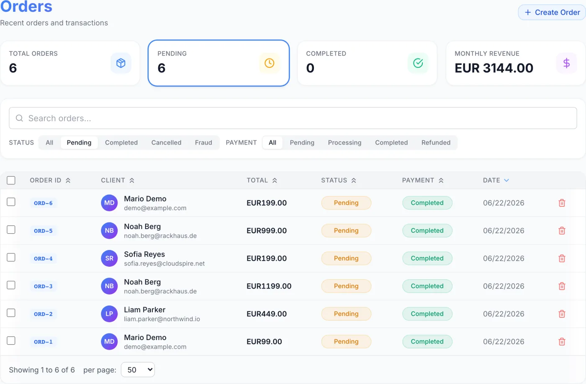Delete order ORD-2 with trash icon
Screen dimensions: 586x384
(x=562, y=314)
